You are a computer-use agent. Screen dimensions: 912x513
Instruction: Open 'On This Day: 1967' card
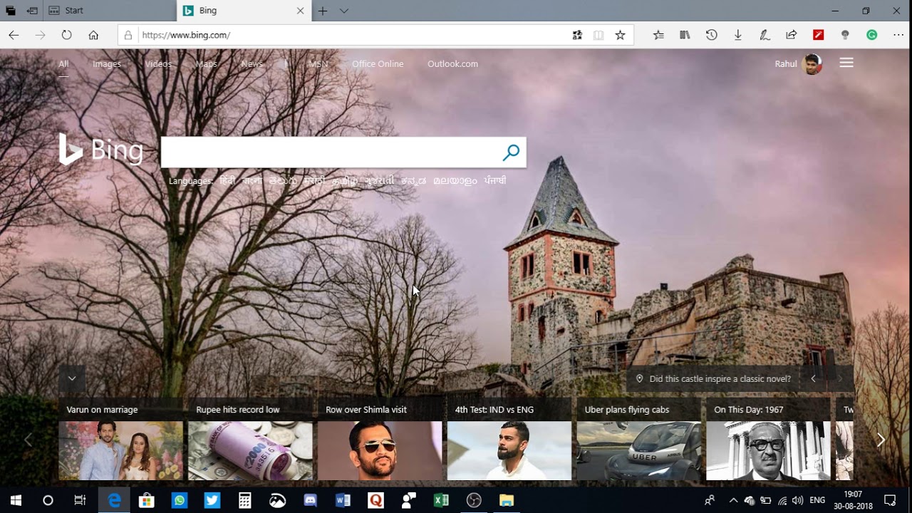768,438
